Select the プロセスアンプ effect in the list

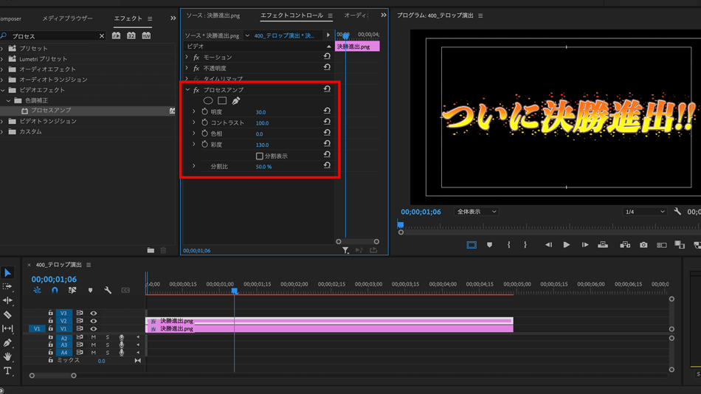pyautogui.click(x=51, y=111)
